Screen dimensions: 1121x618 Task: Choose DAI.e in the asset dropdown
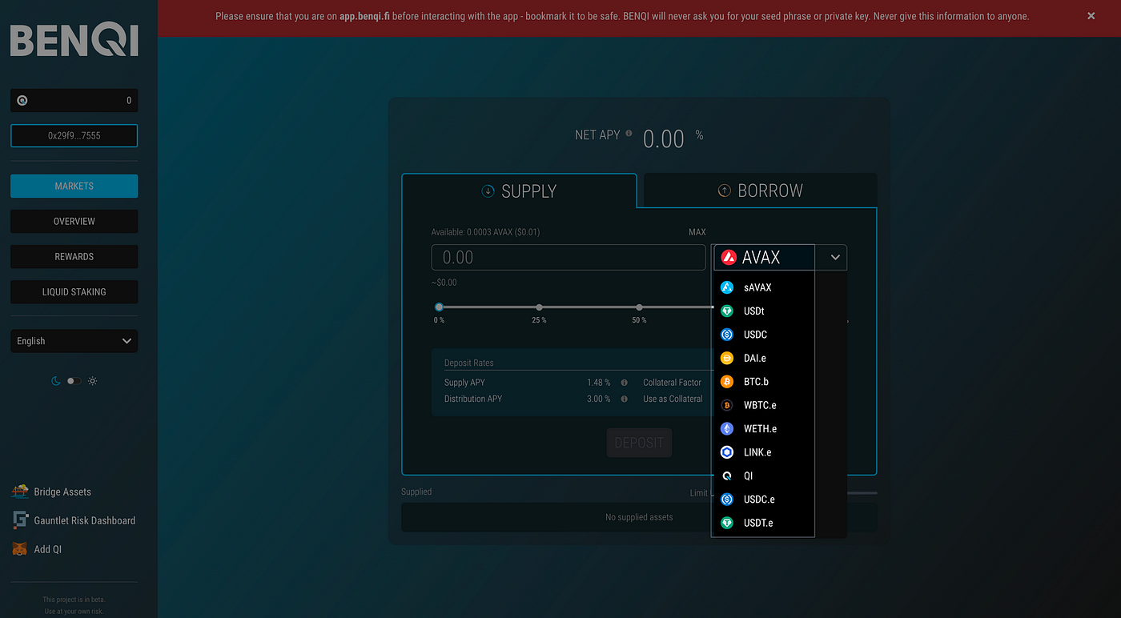click(763, 358)
